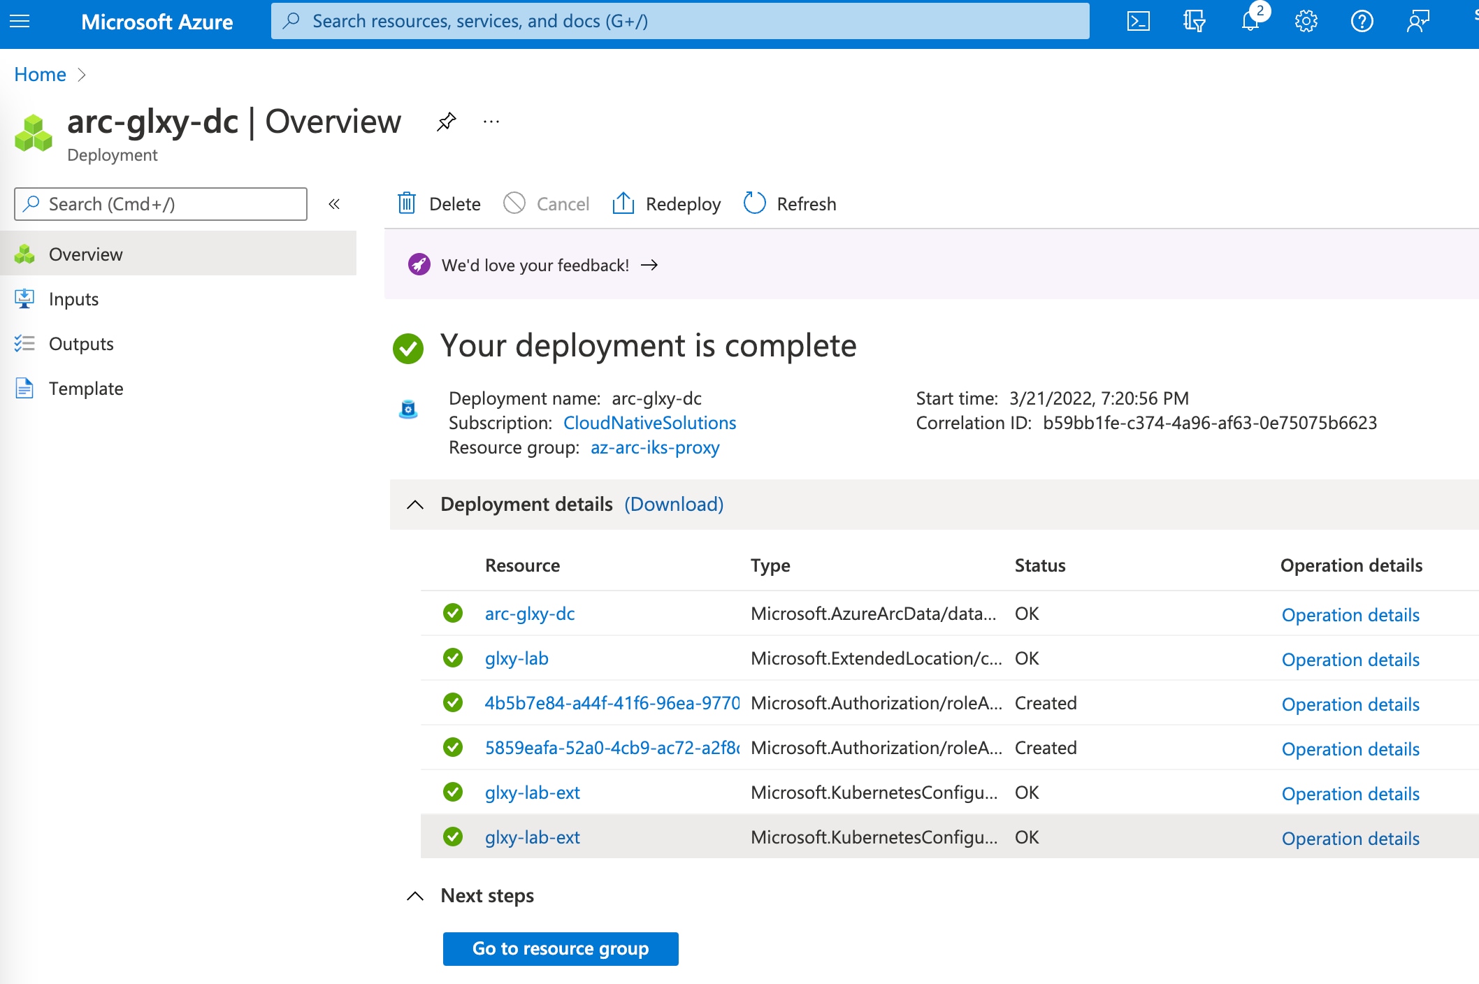Click the top search resources box
Viewport: 1479px width, 984px height.
[680, 21]
